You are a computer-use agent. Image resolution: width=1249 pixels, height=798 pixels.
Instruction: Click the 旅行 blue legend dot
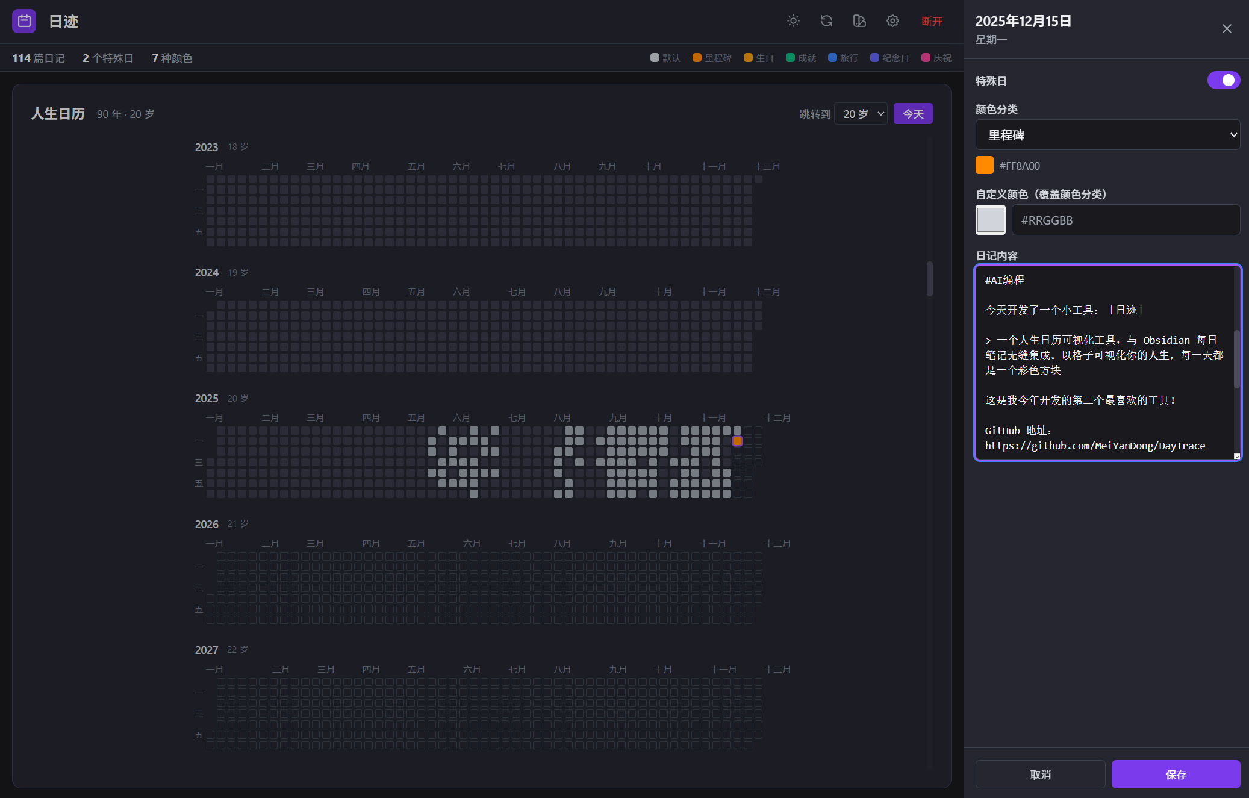[x=832, y=58]
